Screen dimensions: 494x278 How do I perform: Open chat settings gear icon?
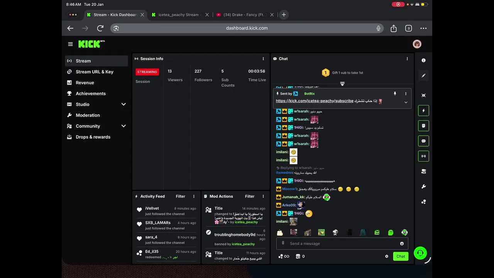[387, 256]
